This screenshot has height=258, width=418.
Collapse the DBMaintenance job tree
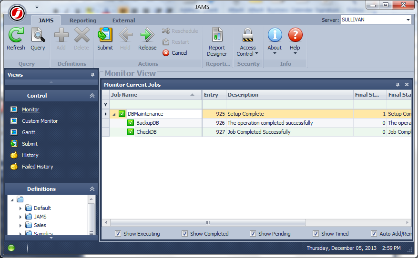point(114,114)
